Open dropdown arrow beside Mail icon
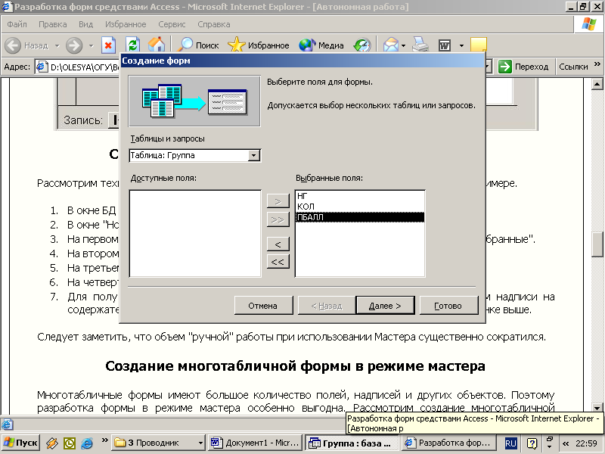 pyautogui.click(x=404, y=46)
